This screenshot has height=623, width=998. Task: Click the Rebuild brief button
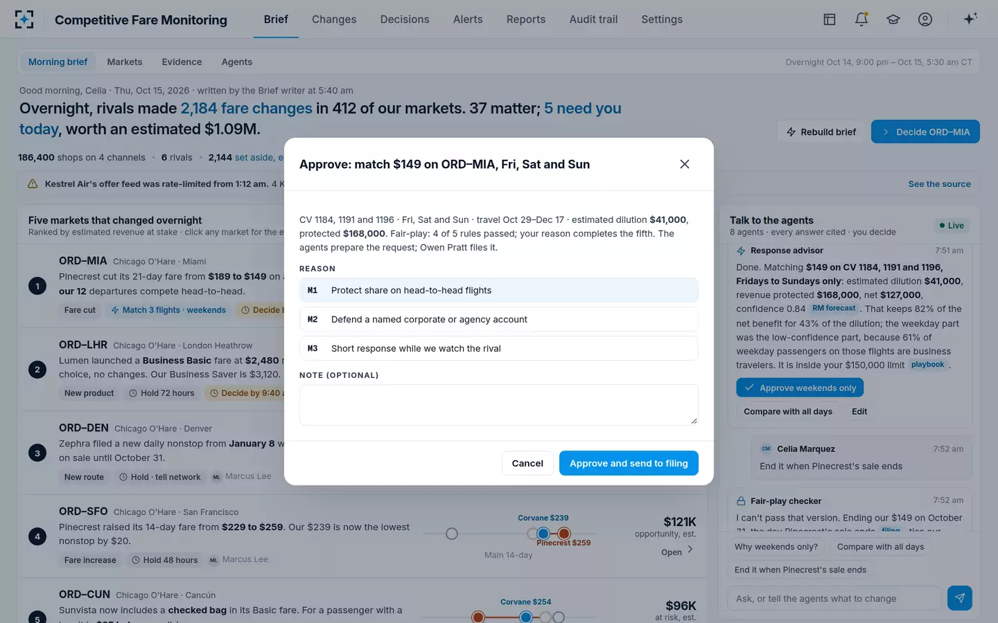(821, 132)
